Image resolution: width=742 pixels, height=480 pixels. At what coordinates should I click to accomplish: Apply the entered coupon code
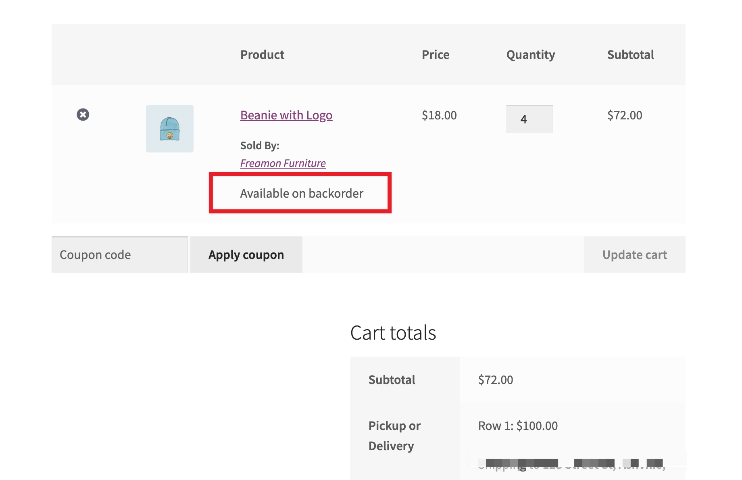click(246, 254)
